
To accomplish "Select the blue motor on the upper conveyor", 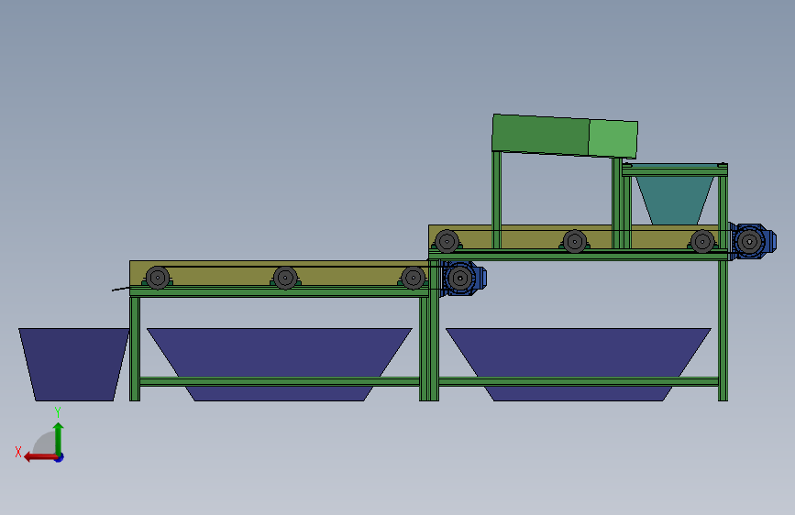I will click(x=753, y=241).
